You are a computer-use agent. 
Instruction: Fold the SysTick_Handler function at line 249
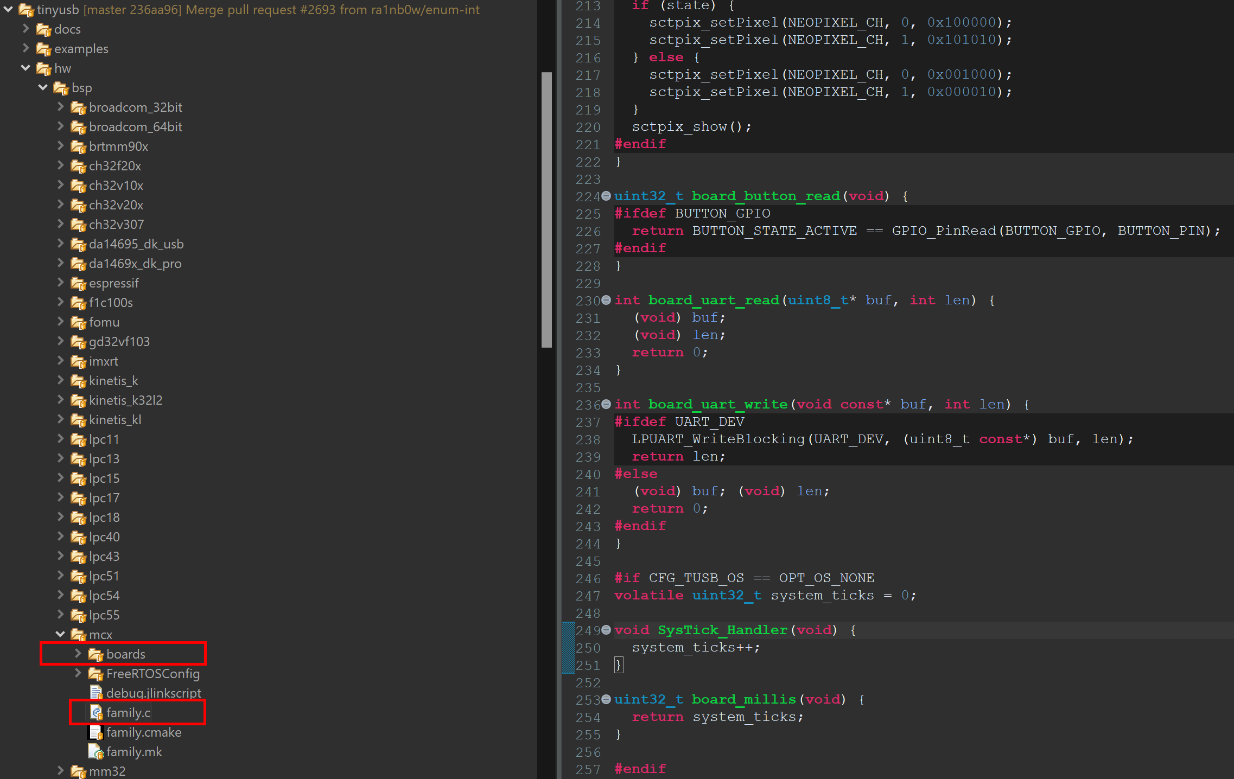(x=606, y=630)
